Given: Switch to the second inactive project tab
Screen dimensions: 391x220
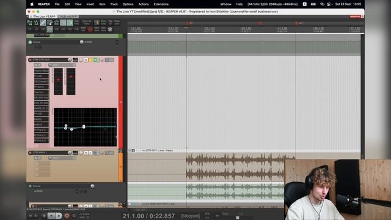Looking at the screenshot, I should (x=68, y=16).
